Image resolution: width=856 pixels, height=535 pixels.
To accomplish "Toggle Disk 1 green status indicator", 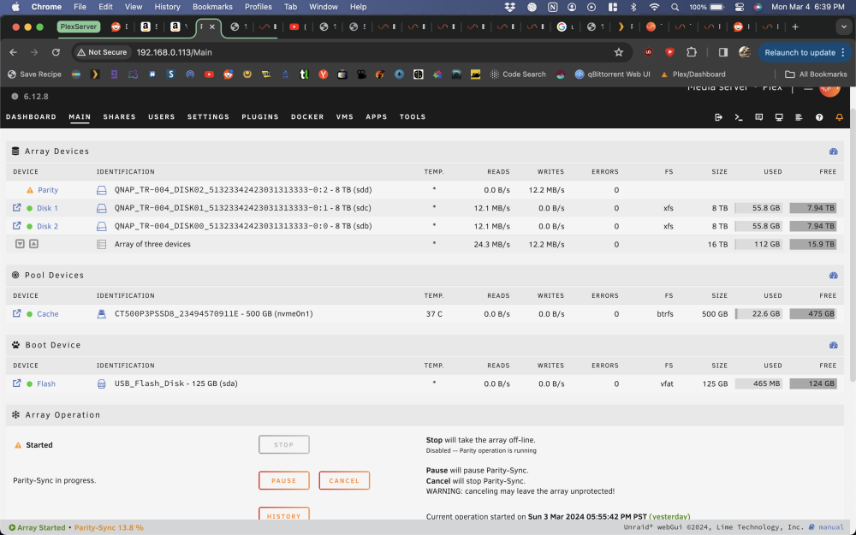I will pyautogui.click(x=29, y=208).
